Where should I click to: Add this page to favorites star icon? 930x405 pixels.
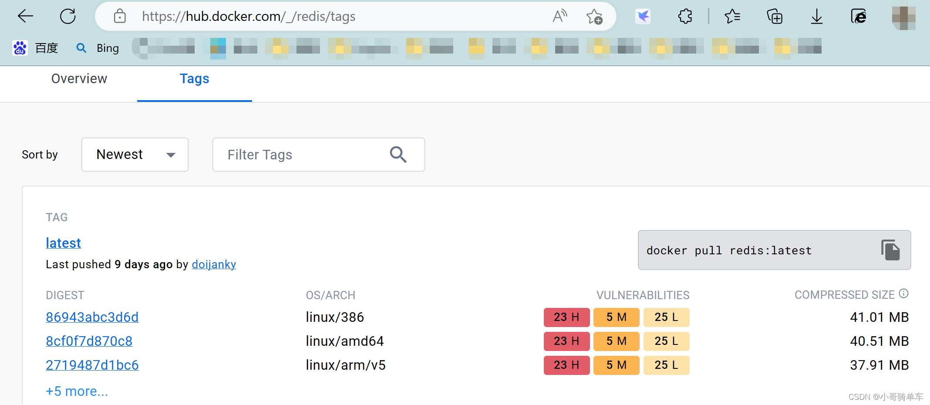coord(594,17)
